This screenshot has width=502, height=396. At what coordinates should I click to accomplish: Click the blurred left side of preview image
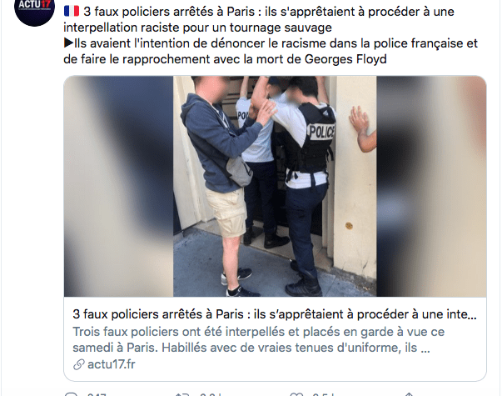(x=118, y=186)
